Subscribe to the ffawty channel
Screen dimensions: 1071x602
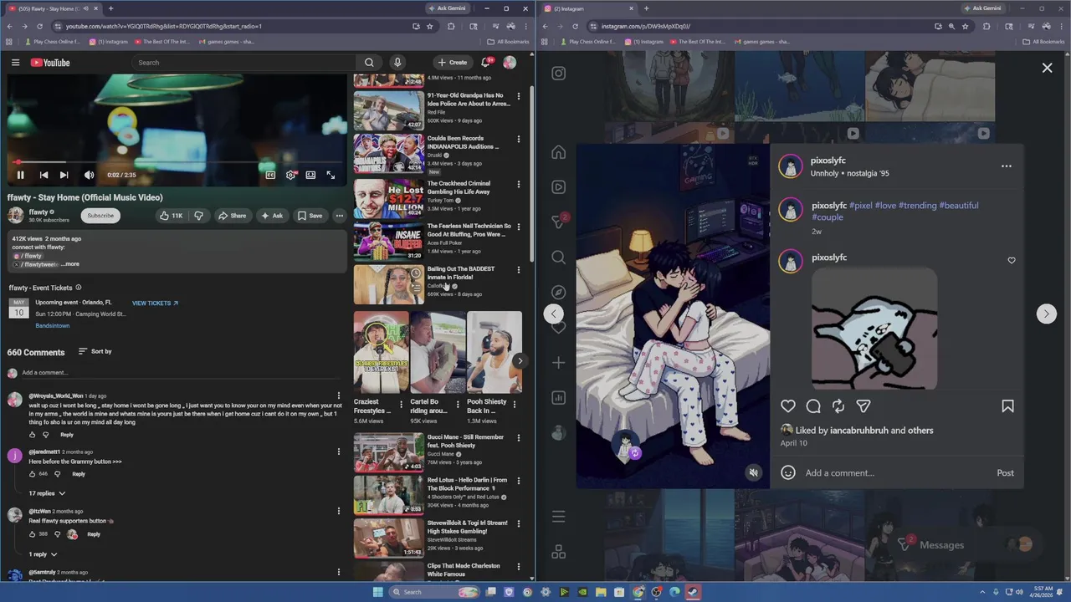click(x=100, y=216)
